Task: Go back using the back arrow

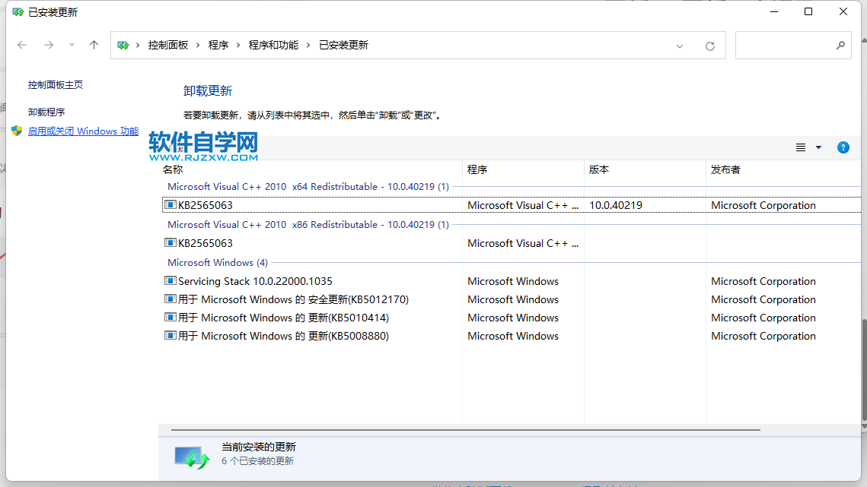Action: [22, 46]
